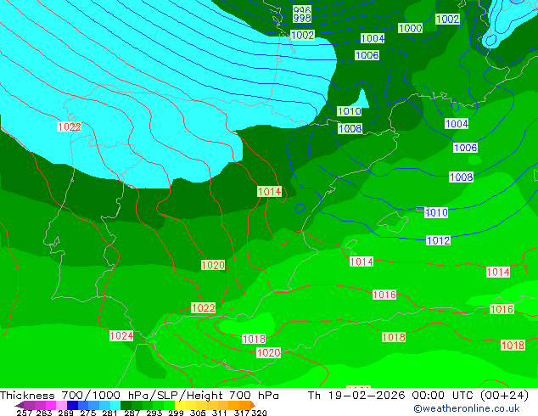Click the 1008 label with green background

[350, 129]
